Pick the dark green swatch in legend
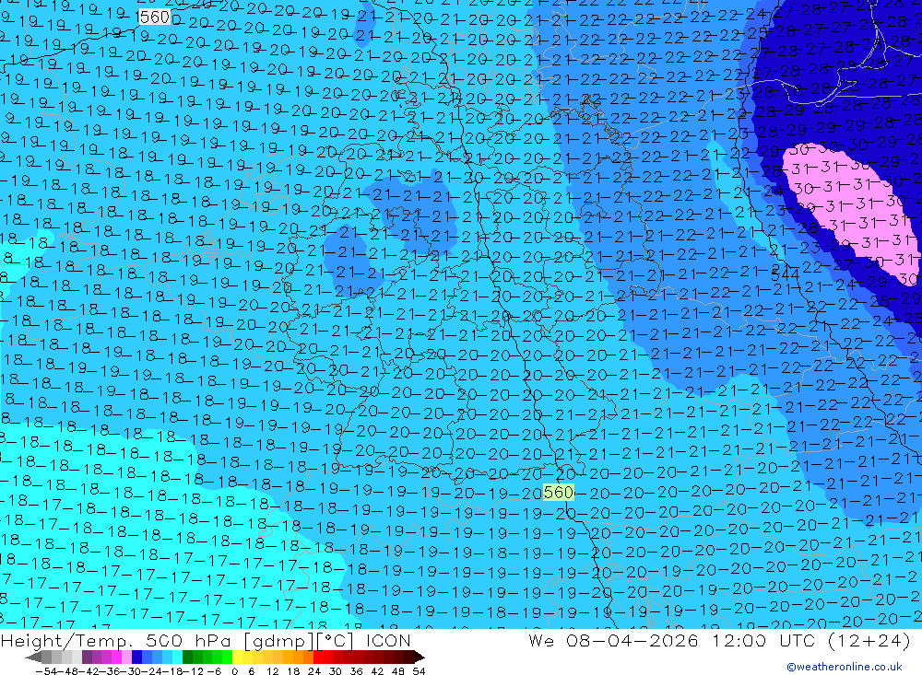 point(189,658)
